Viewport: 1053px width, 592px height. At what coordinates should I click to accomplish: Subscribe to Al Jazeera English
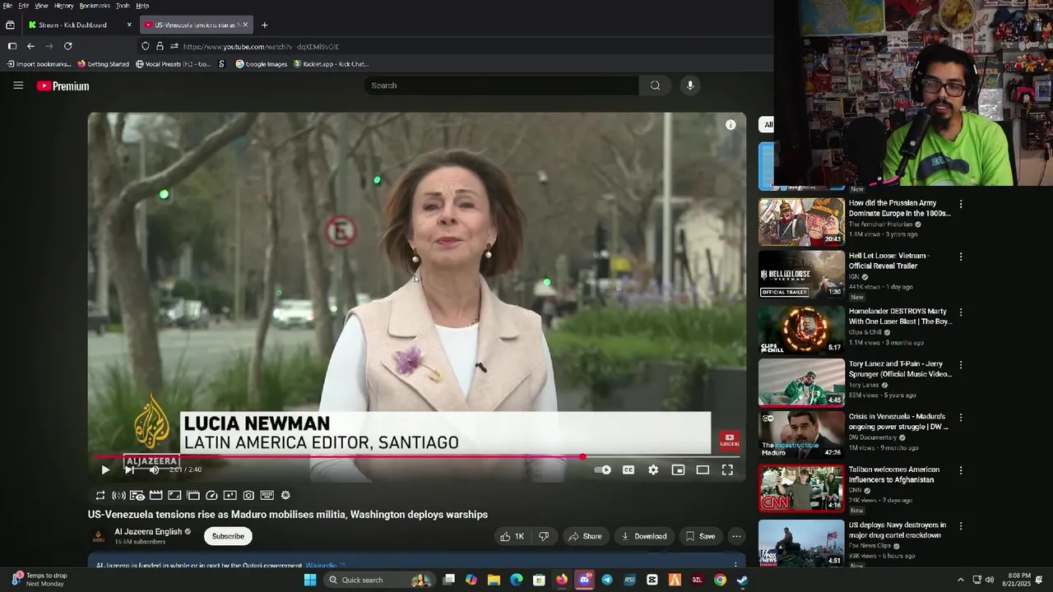coord(228,536)
